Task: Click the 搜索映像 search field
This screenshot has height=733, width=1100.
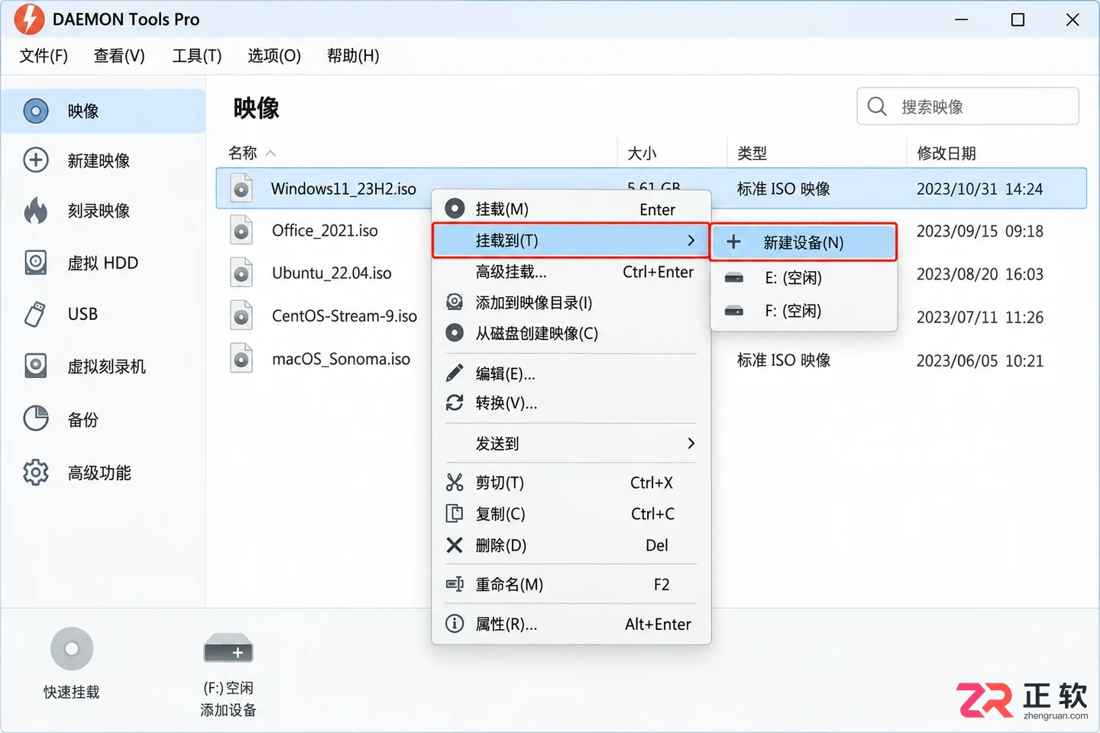Action: (x=968, y=106)
